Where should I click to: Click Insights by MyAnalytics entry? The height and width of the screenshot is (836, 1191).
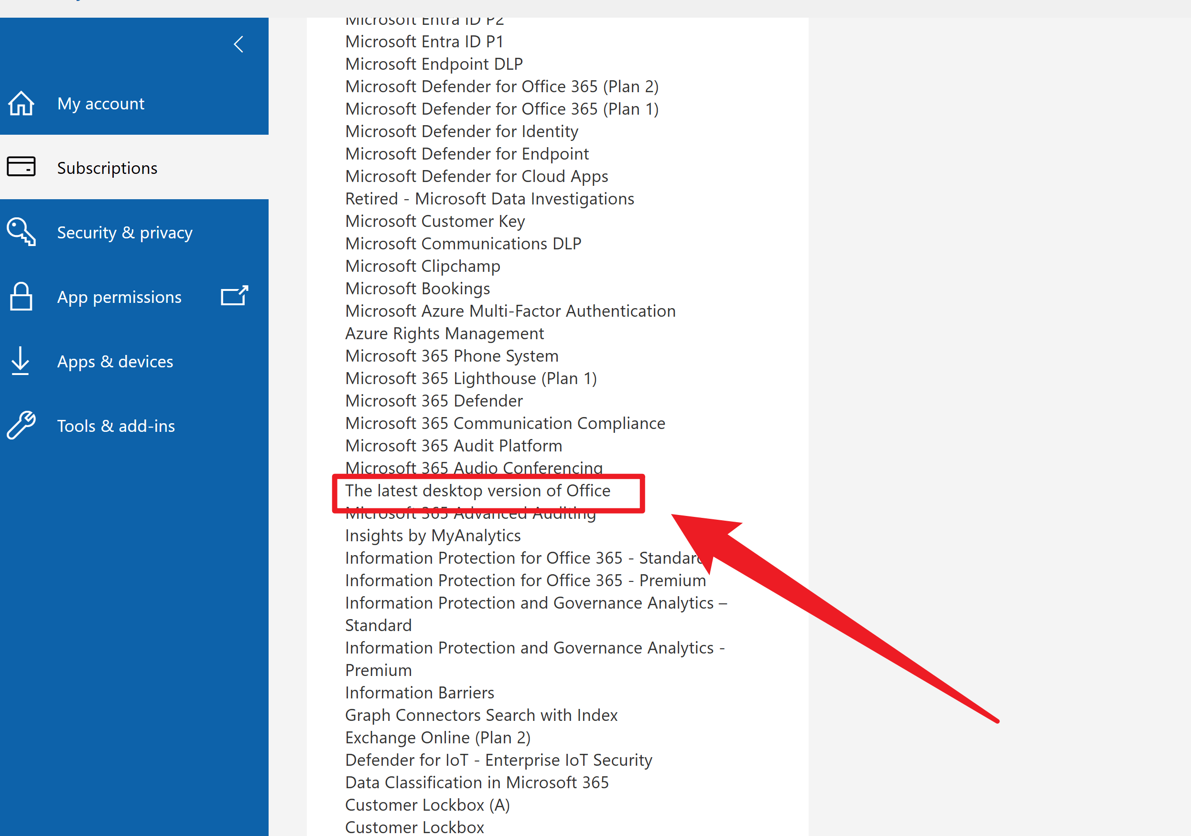click(433, 535)
